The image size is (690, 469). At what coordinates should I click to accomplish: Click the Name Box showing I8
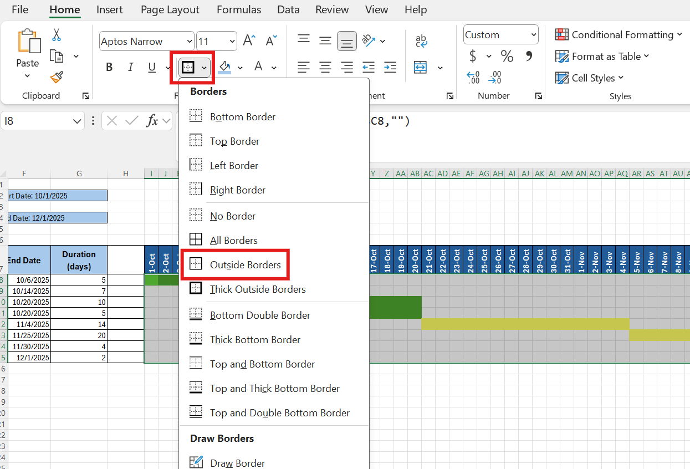(36, 121)
